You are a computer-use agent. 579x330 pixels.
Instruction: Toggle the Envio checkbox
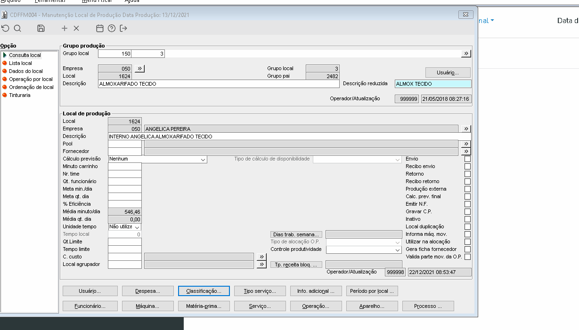pos(467,159)
